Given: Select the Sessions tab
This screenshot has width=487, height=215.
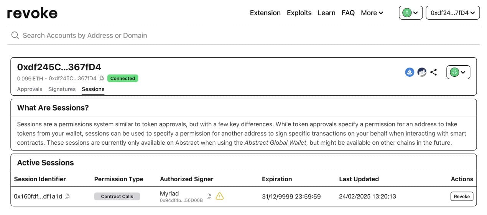Looking at the screenshot, I should pos(93,89).
